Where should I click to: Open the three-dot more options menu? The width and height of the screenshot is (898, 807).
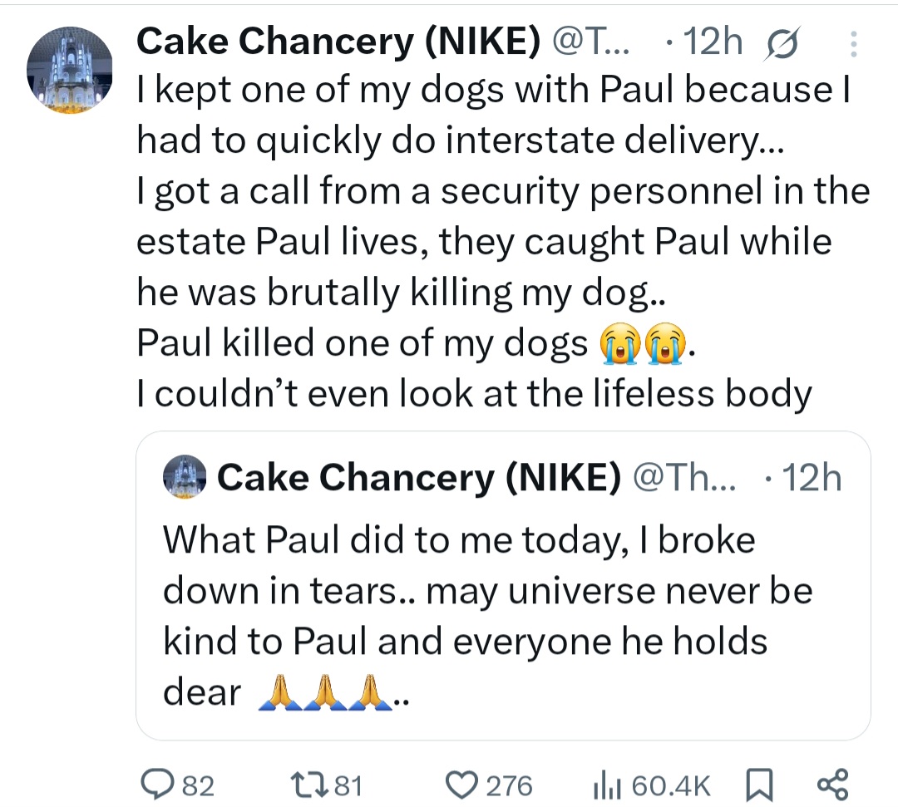coord(854,43)
